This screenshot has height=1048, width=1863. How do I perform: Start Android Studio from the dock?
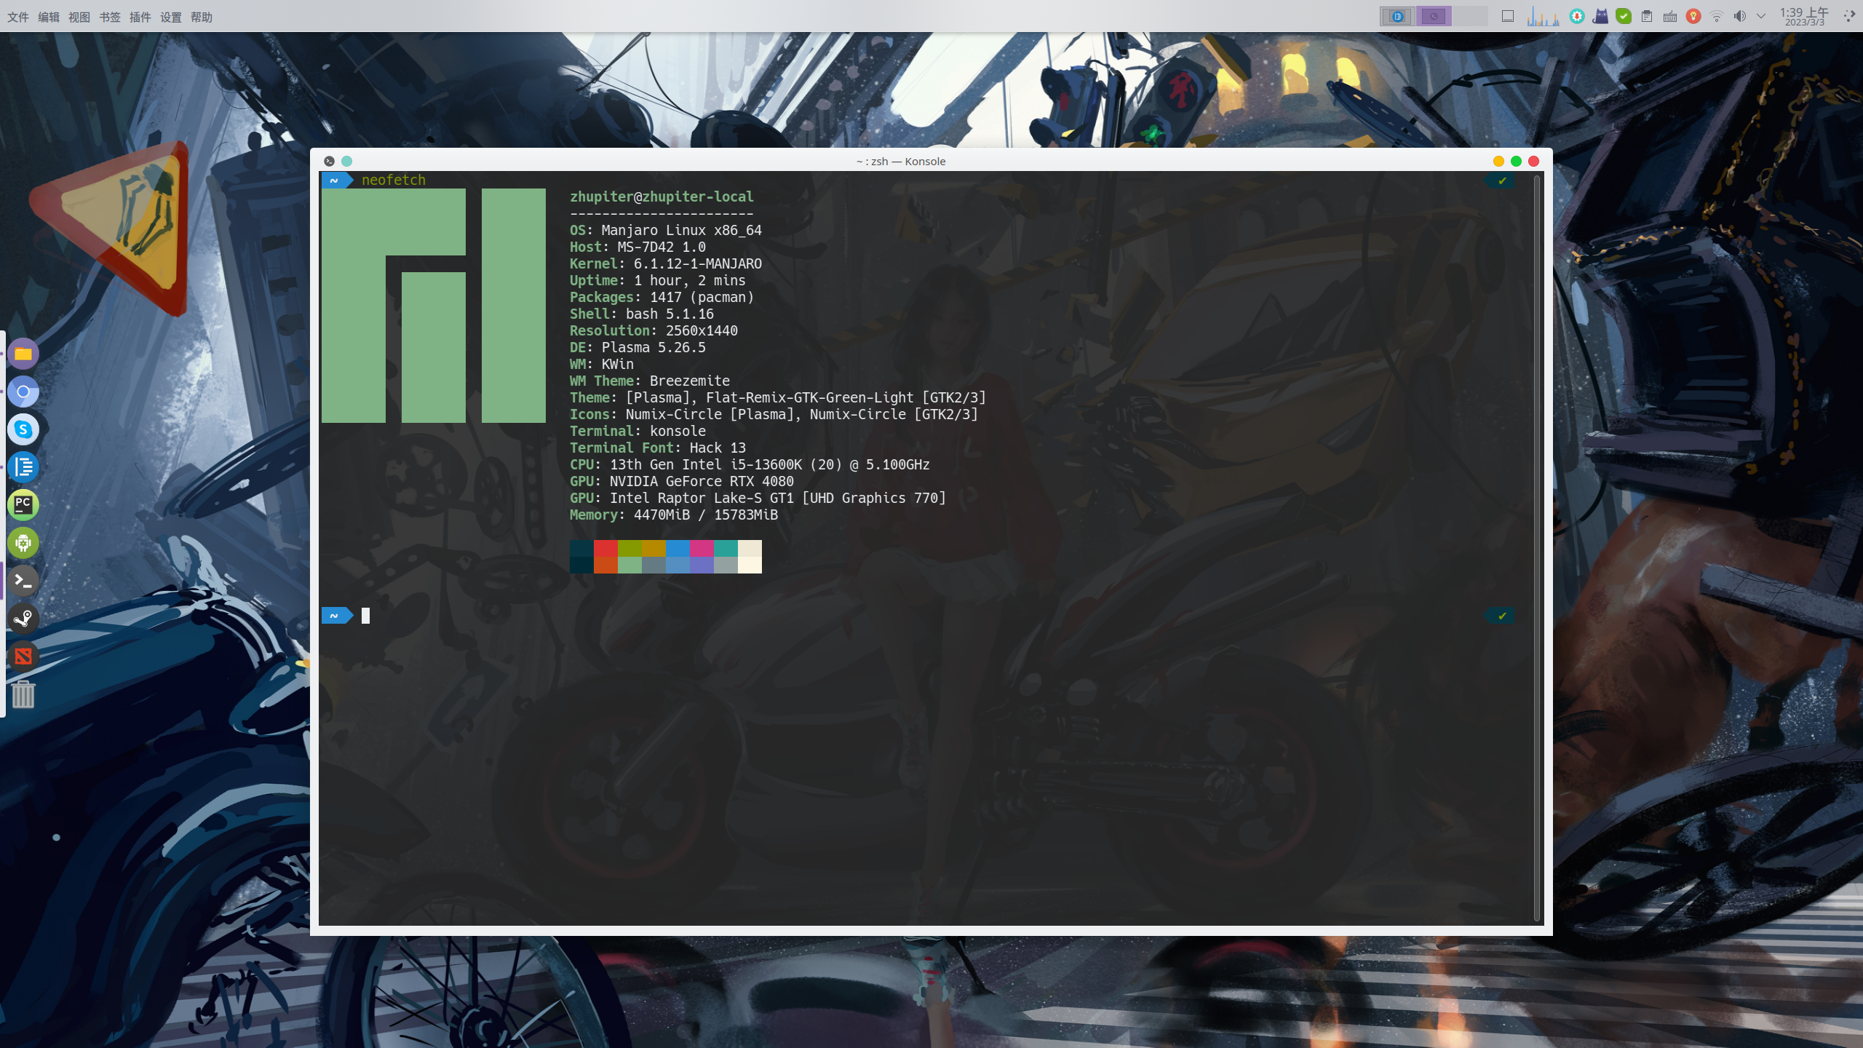click(23, 543)
